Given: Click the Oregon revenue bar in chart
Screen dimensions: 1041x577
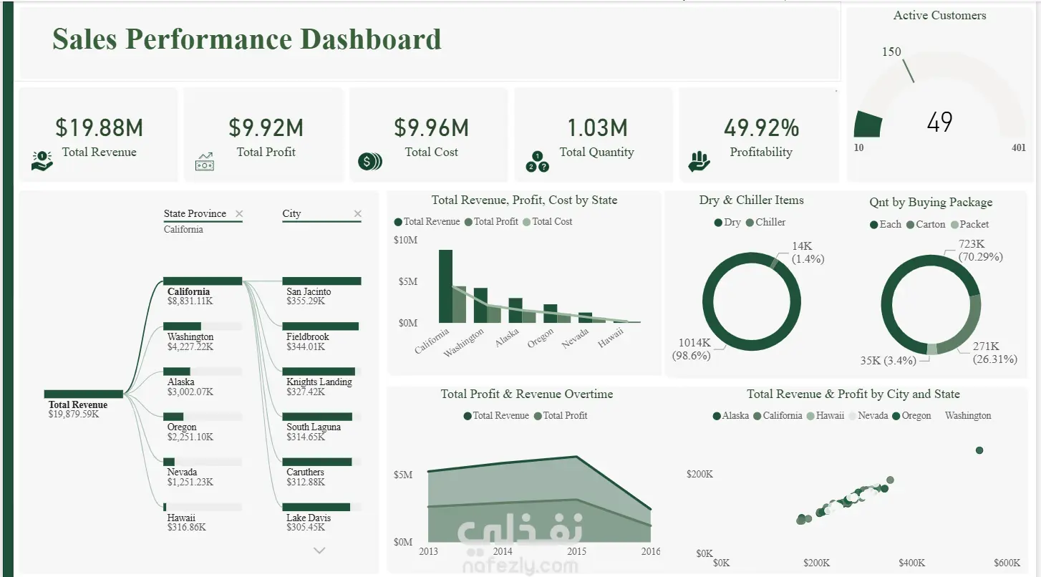Looking at the screenshot, I should (550, 314).
